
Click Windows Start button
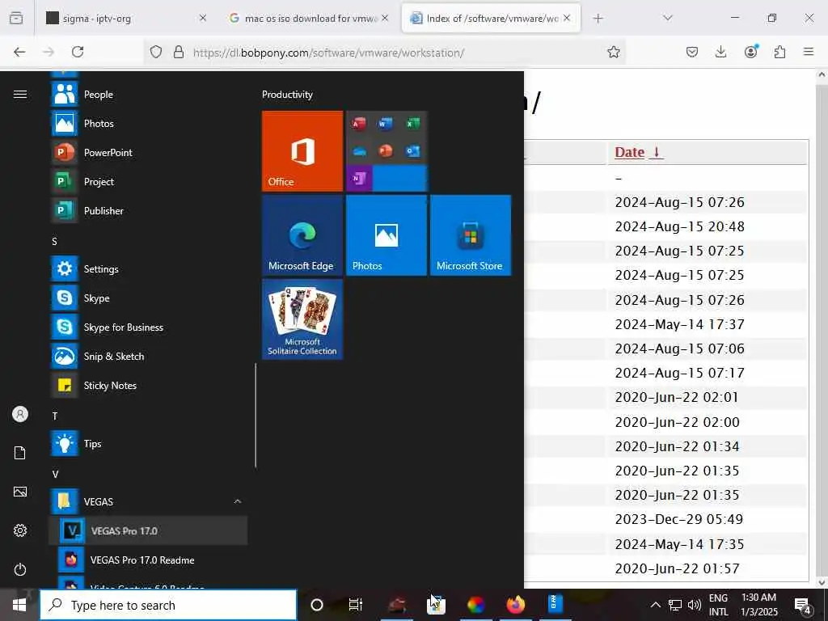coord(19,605)
